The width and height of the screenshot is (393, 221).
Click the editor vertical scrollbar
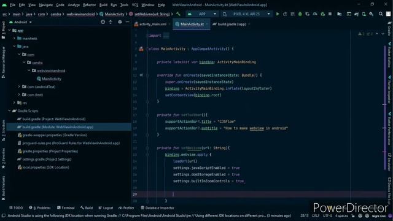point(385,108)
